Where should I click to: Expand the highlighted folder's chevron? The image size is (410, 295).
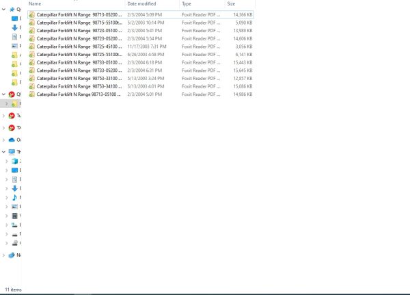[7, 104]
